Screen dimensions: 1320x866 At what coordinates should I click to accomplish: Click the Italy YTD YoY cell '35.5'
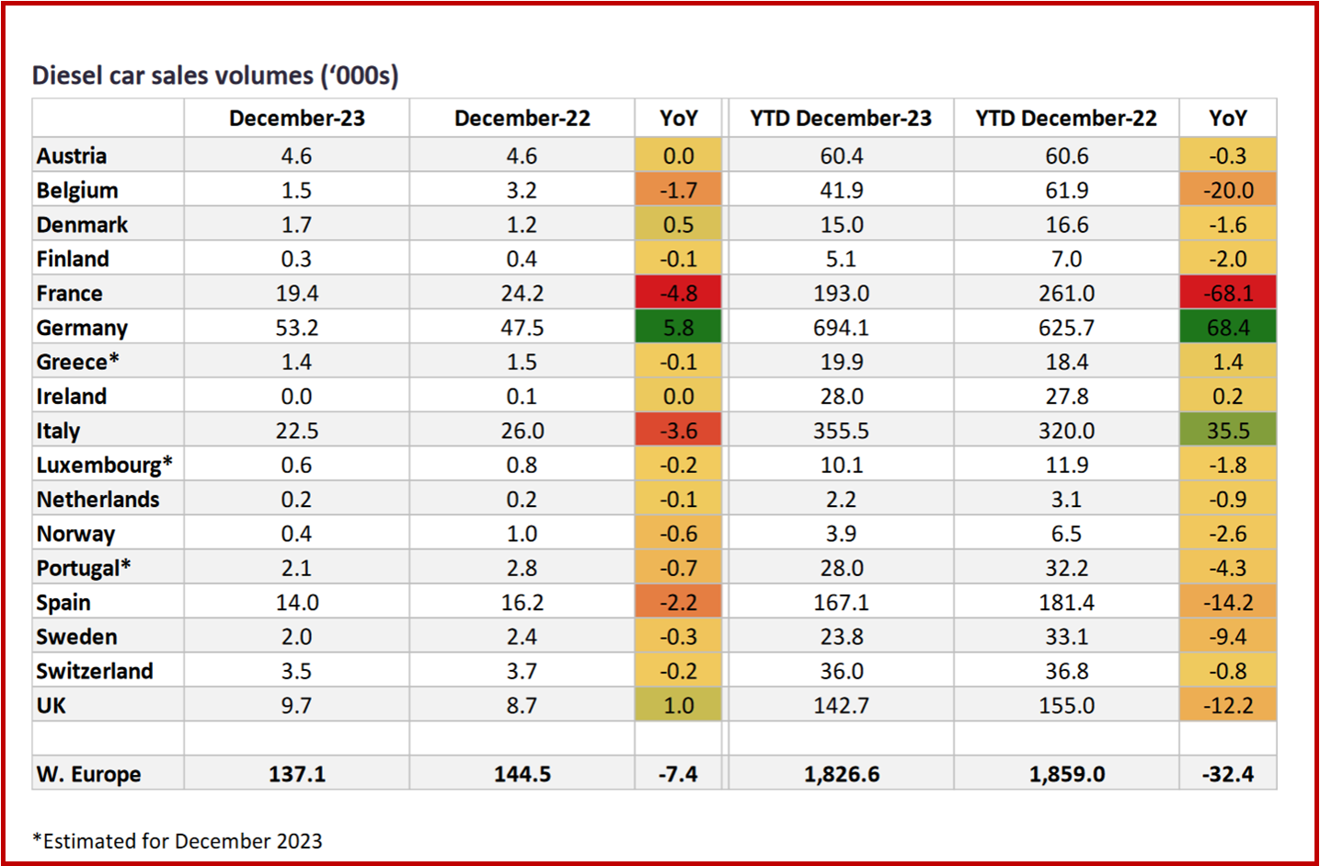1228,431
